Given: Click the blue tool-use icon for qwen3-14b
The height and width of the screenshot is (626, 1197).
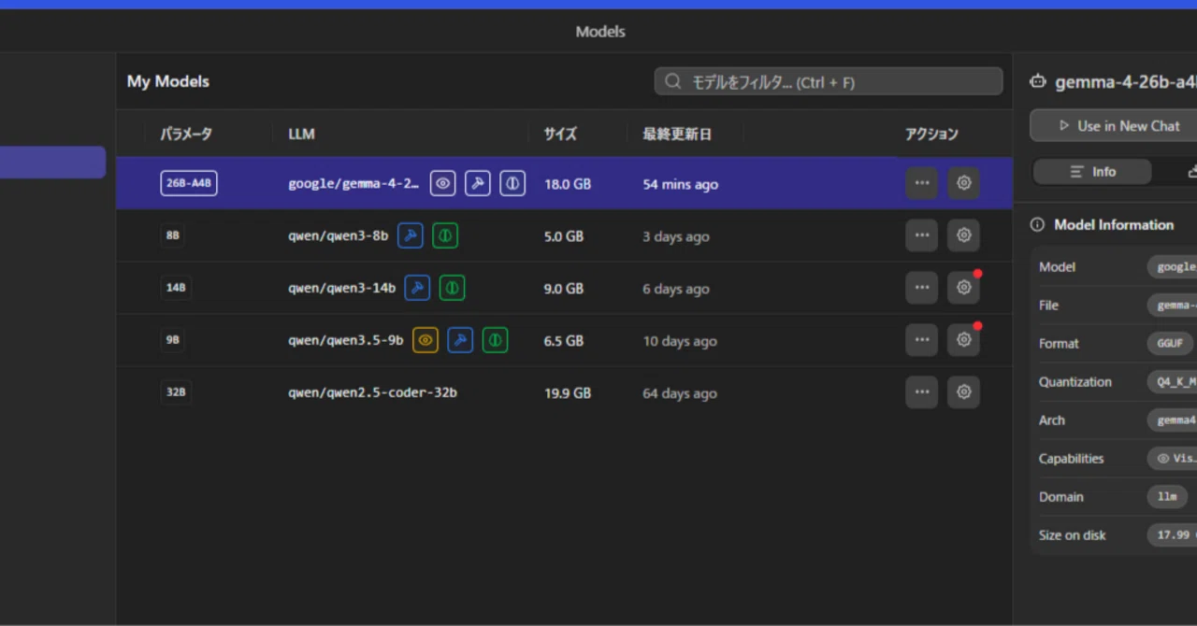Looking at the screenshot, I should pos(417,288).
